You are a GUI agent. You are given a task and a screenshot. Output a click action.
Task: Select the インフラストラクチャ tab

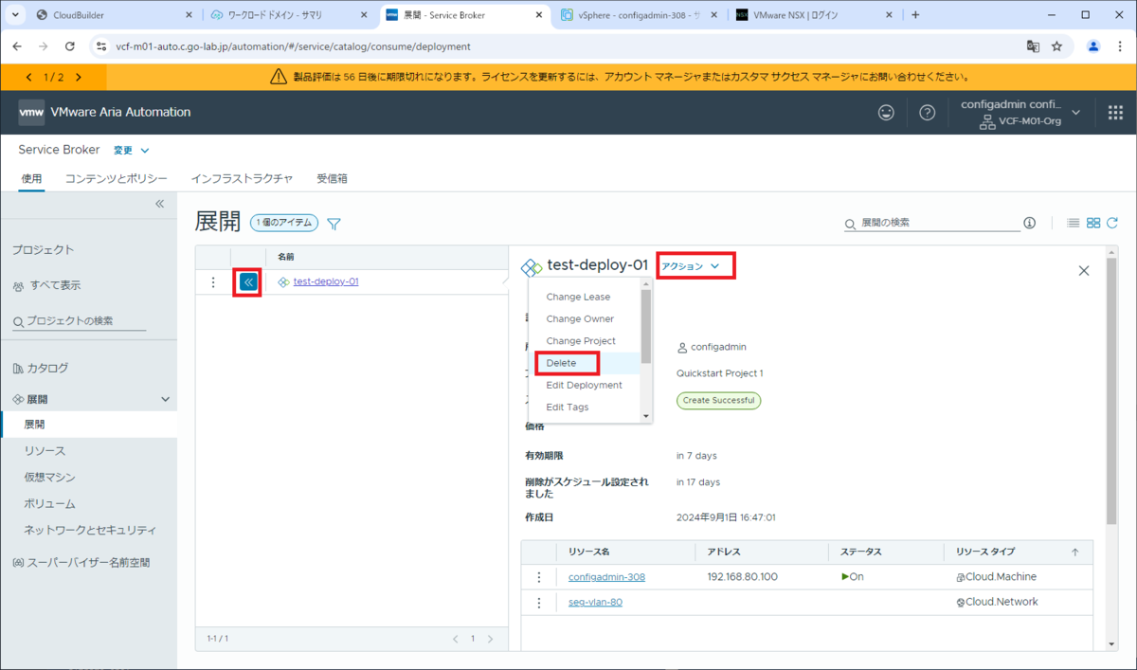242,178
